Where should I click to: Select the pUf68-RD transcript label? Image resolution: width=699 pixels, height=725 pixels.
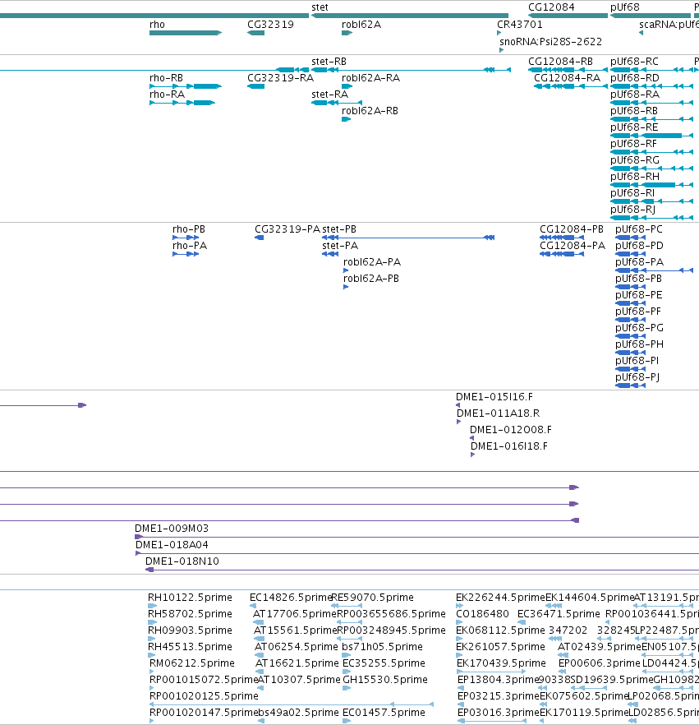635,78
